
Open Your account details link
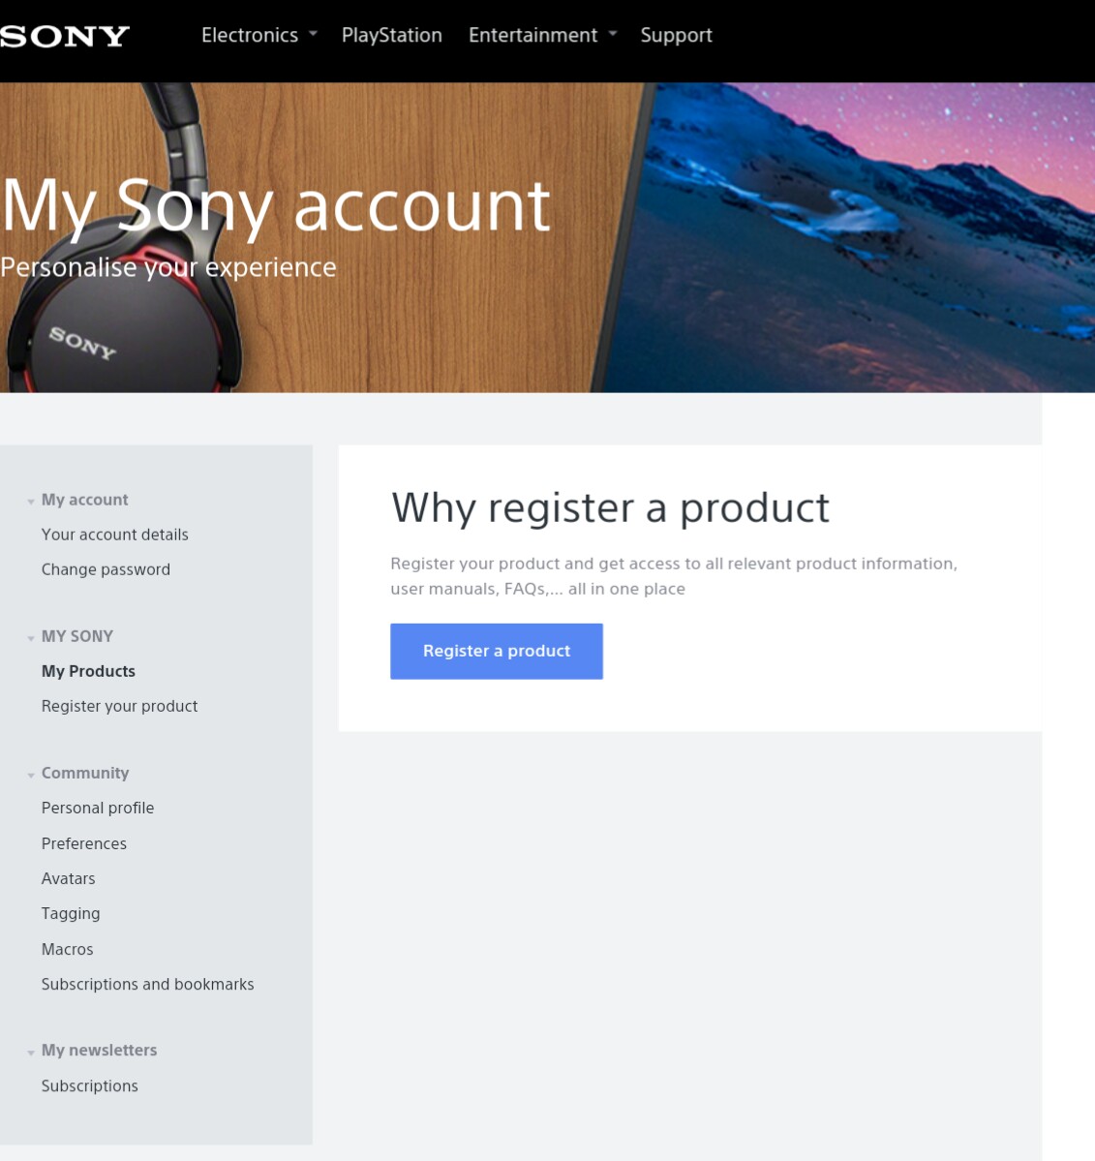pyautogui.click(x=114, y=535)
